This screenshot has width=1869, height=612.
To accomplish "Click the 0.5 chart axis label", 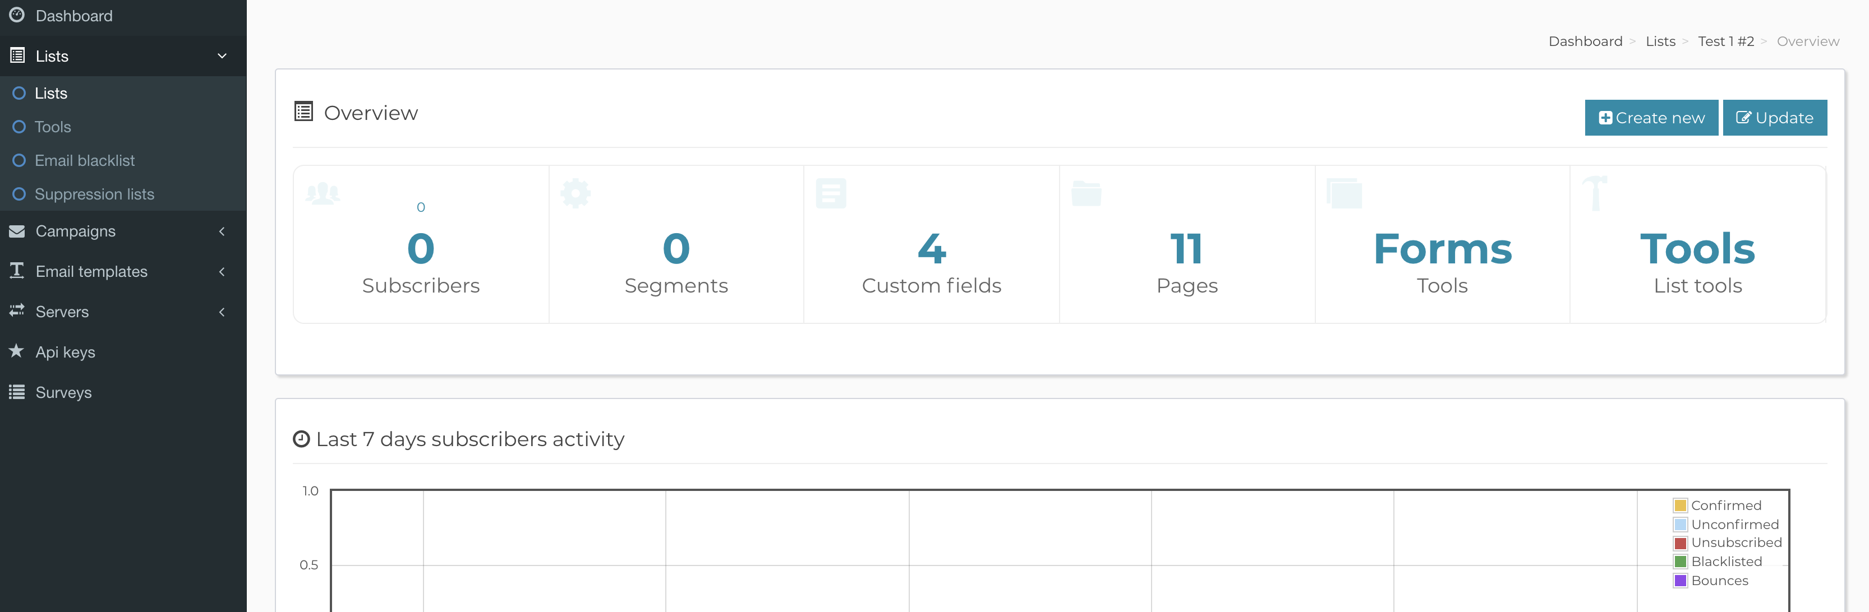I will click(309, 565).
